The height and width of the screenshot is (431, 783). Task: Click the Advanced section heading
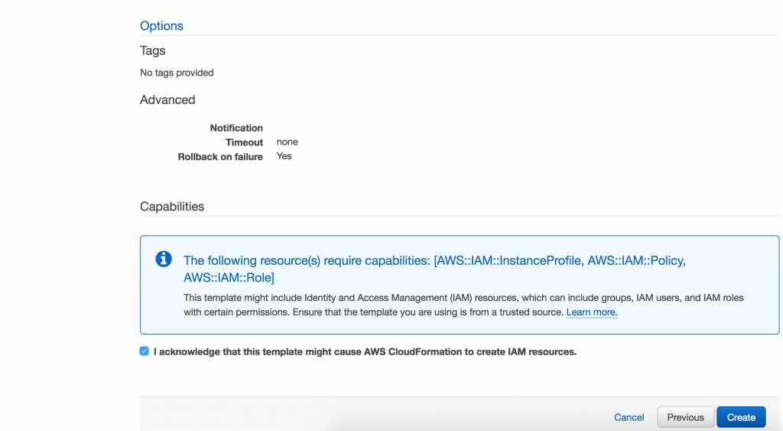click(x=167, y=100)
